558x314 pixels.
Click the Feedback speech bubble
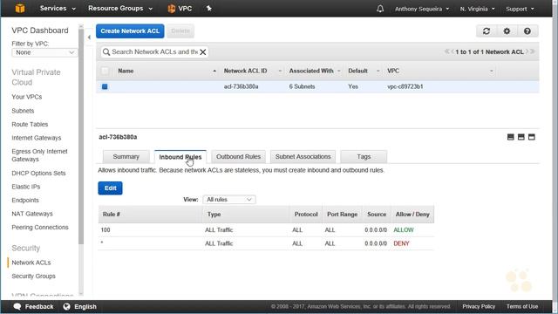coord(17,306)
